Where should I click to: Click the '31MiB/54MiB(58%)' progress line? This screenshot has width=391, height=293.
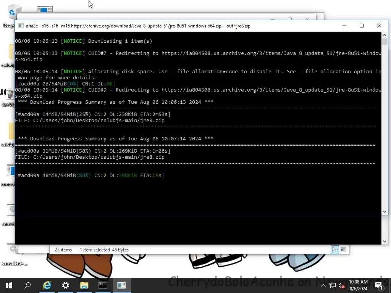93,151
